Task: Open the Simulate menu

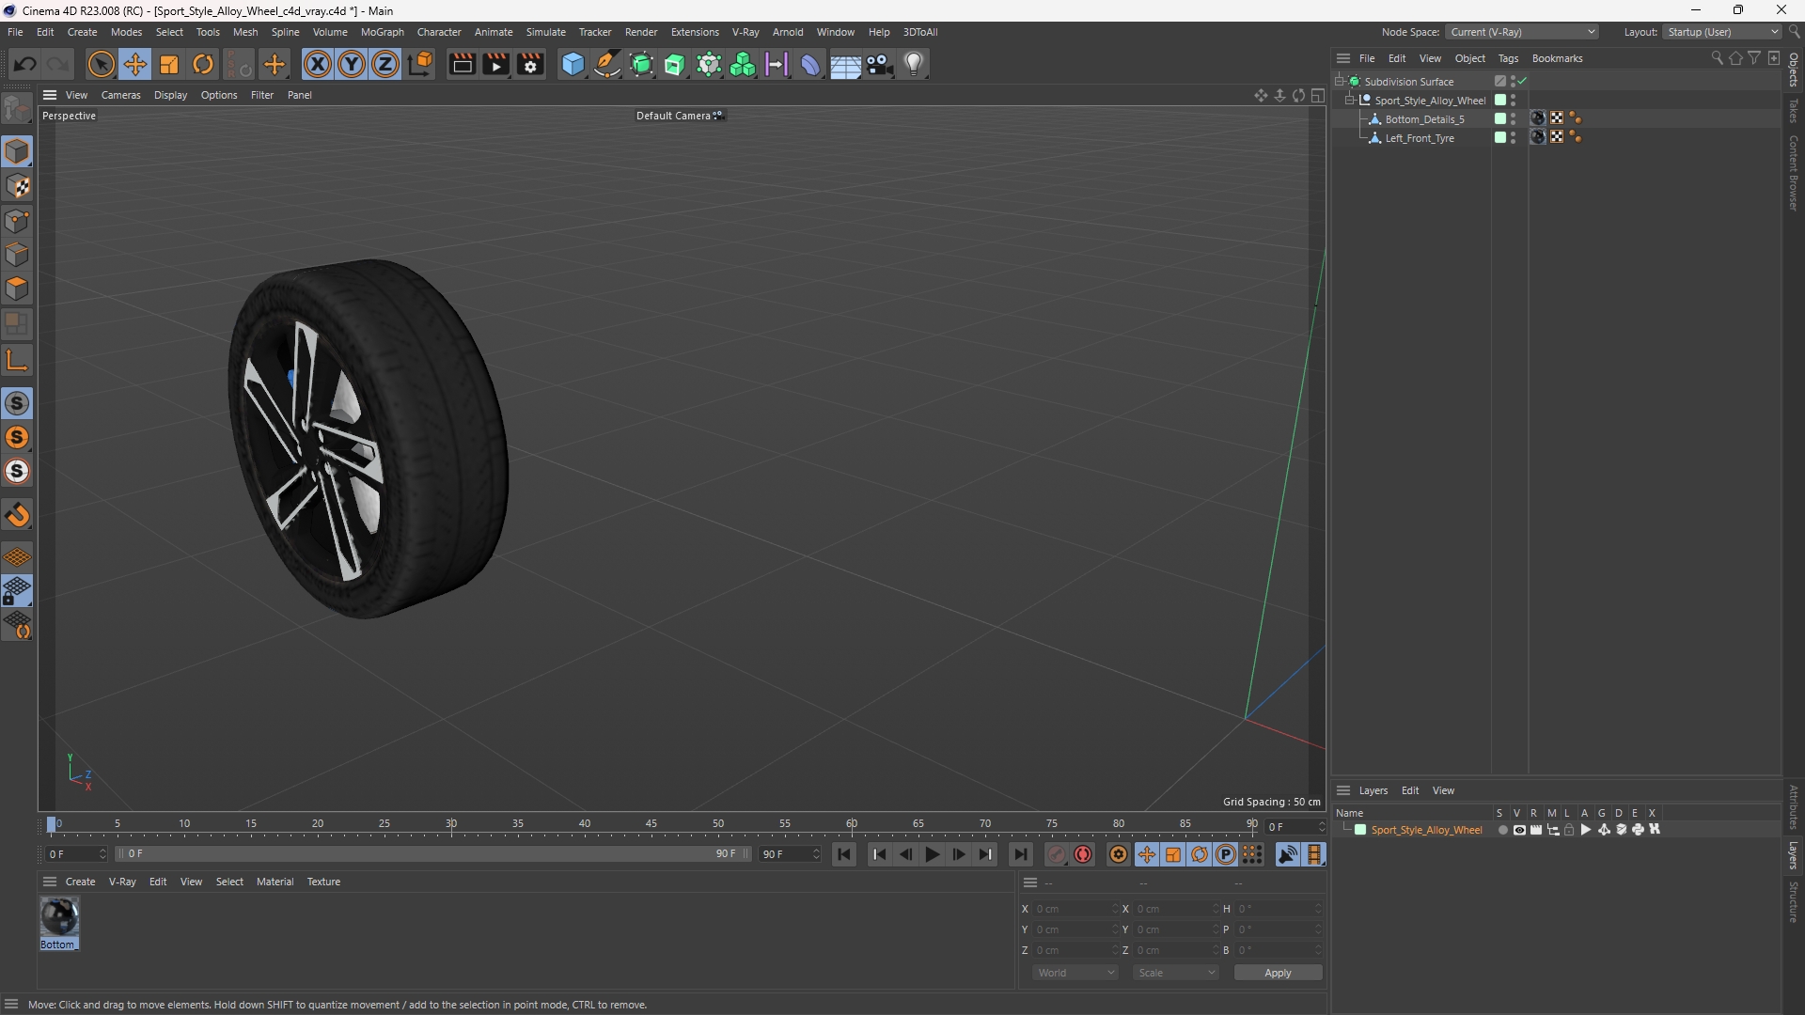Action: pyautogui.click(x=545, y=32)
